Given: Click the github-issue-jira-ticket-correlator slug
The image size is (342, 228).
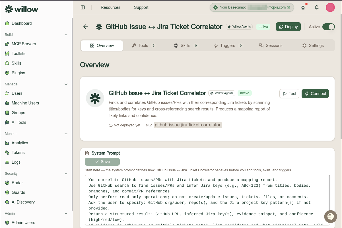Looking at the screenshot, I should pyautogui.click(x=188, y=125).
